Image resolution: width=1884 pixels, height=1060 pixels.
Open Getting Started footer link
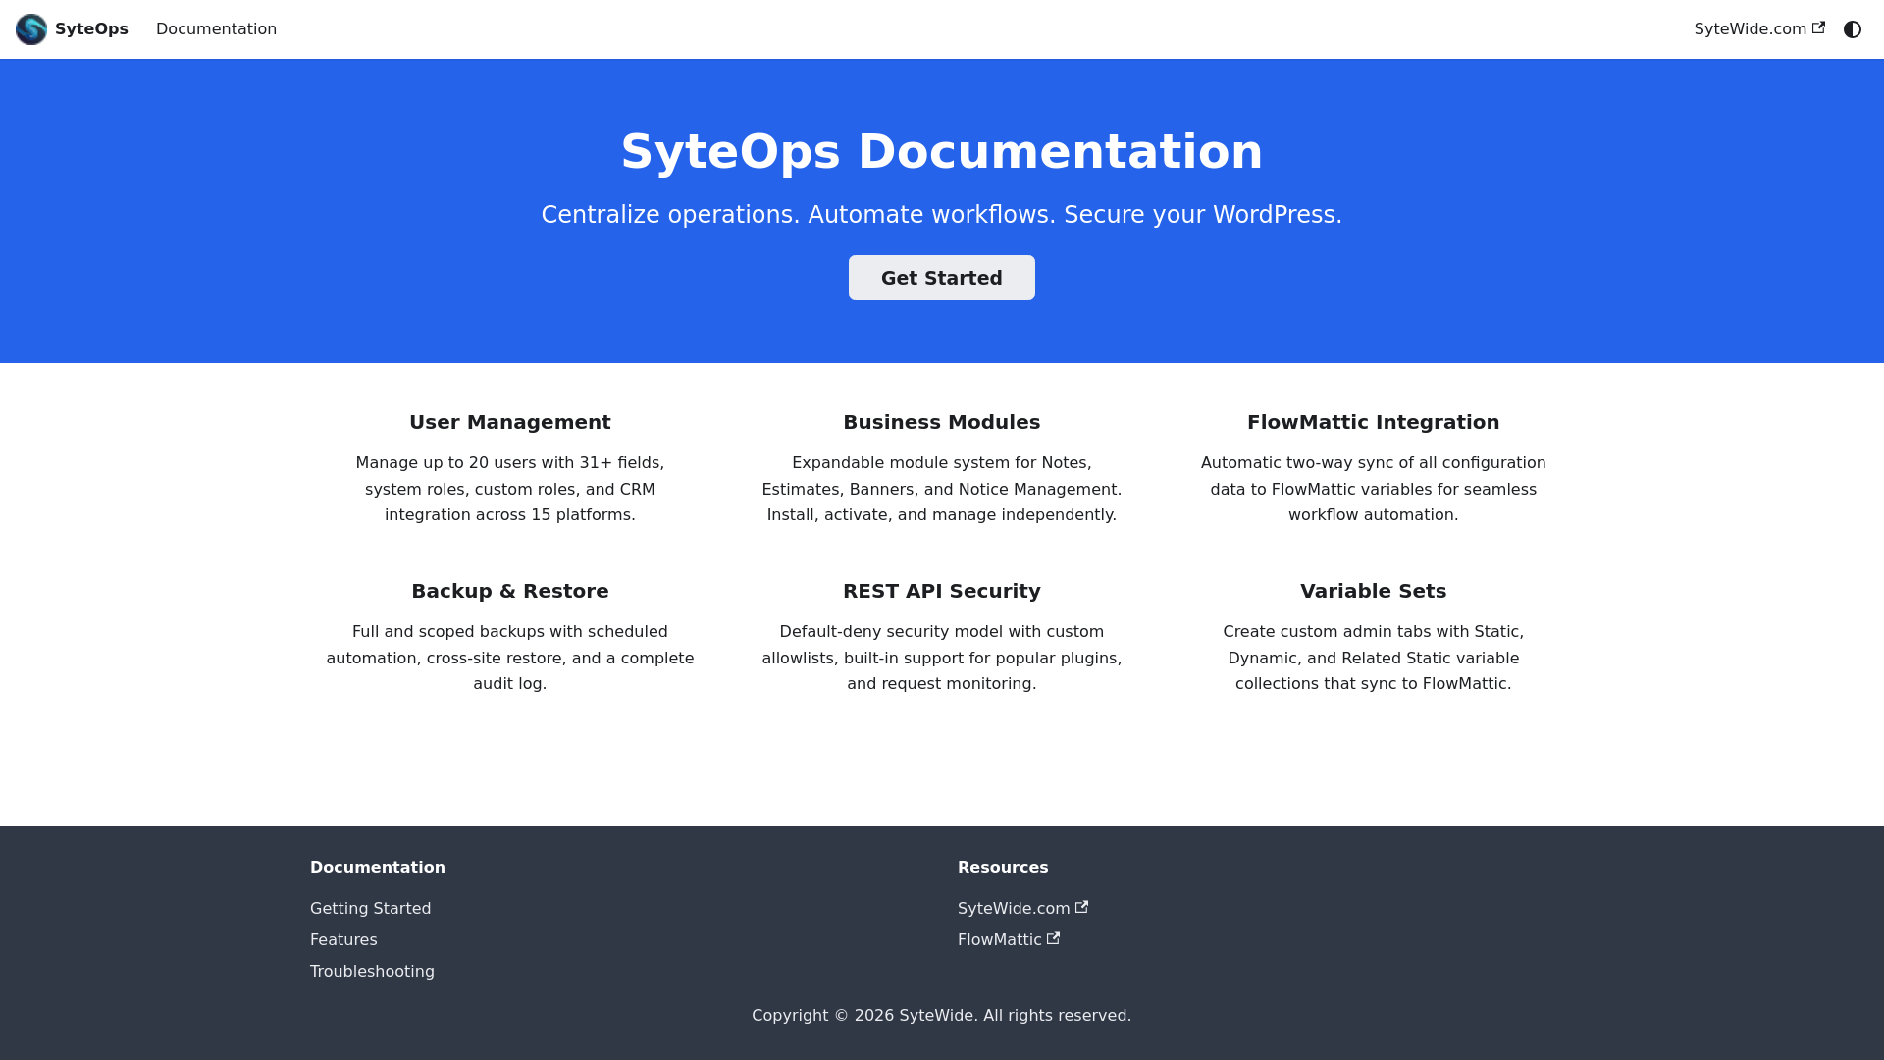[370, 909]
